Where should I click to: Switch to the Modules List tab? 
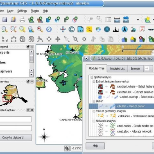117,68
